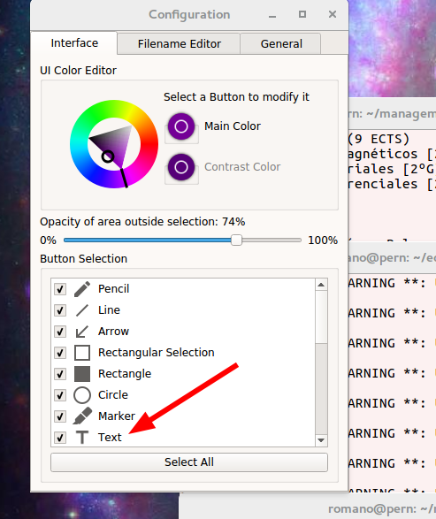Click the Marker tool icon
The image size is (436, 519).
[x=82, y=416]
